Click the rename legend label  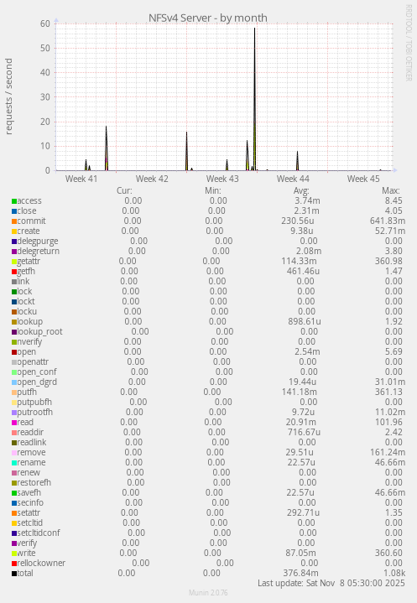coord(31,462)
